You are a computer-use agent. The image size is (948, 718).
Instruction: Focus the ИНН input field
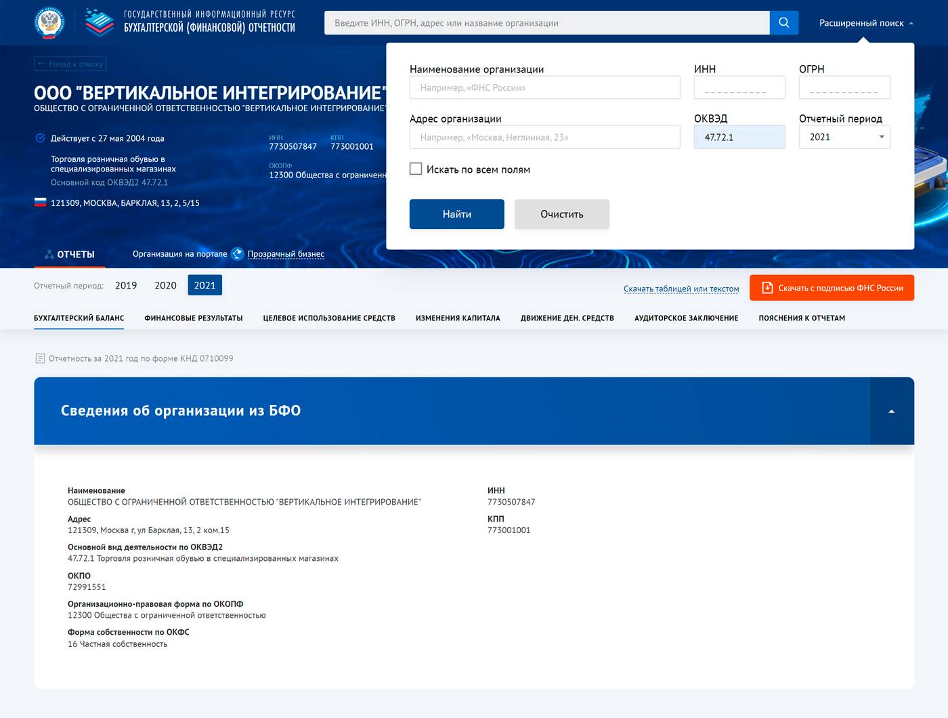(x=739, y=87)
